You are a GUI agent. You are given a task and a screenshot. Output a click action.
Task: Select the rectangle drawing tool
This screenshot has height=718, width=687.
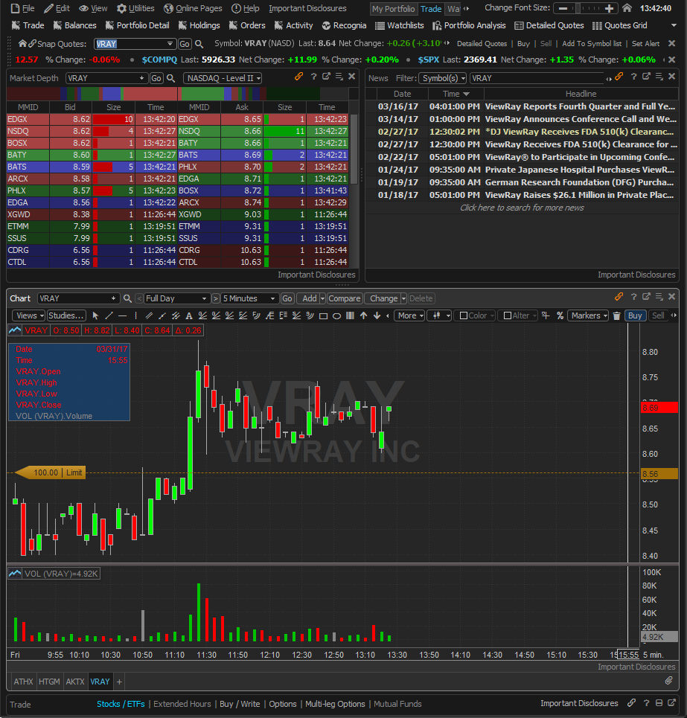click(x=323, y=315)
